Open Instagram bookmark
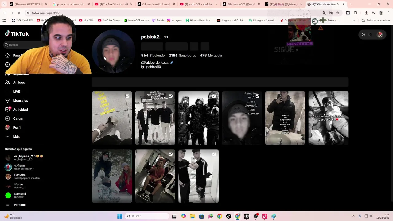 point(175,21)
